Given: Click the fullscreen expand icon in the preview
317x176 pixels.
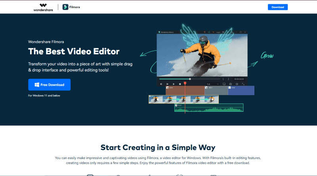Looking at the screenshot, I should click(243, 84).
